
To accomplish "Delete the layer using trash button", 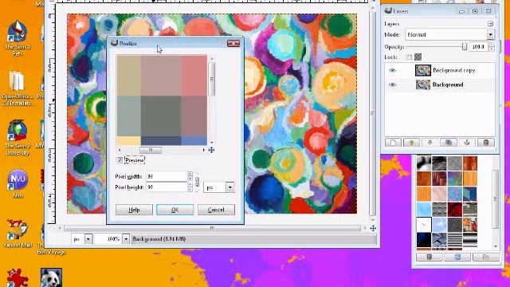I will click(x=486, y=143).
